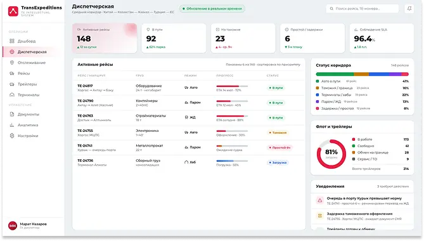Click the Таможня status badge for TE-24755
This screenshot has width=424, height=241.
[x=278, y=133]
